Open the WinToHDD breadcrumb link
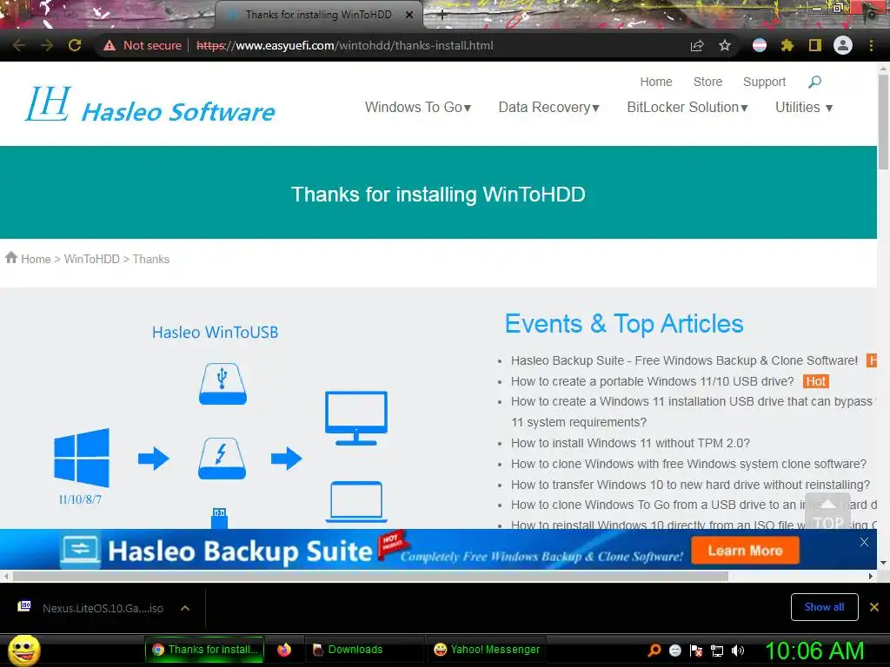Image resolution: width=890 pixels, height=667 pixels. click(x=91, y=259)
